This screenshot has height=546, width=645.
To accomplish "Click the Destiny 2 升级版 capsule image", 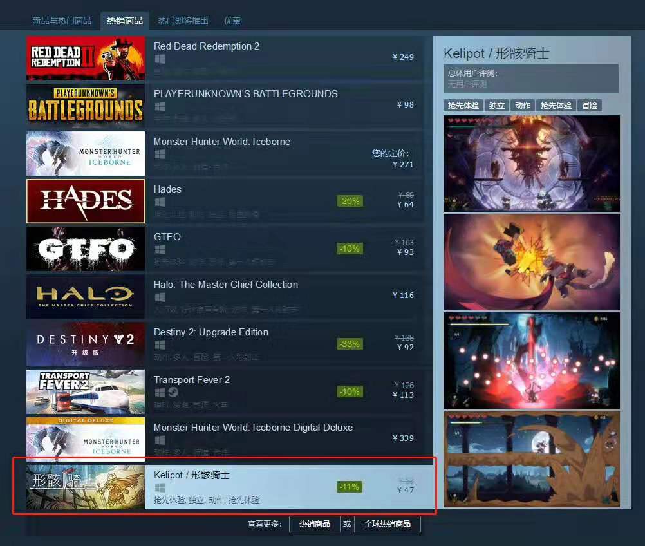I will [x=86, y=344].
